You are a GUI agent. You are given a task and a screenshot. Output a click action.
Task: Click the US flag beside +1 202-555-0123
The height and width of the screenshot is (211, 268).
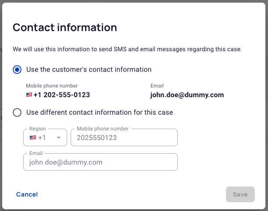[29, 95]
